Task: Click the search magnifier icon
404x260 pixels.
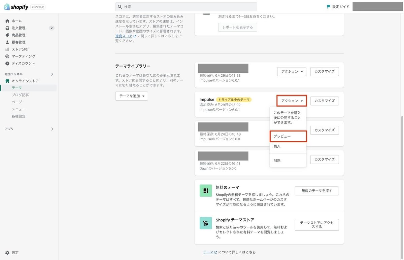Action: 120,7
